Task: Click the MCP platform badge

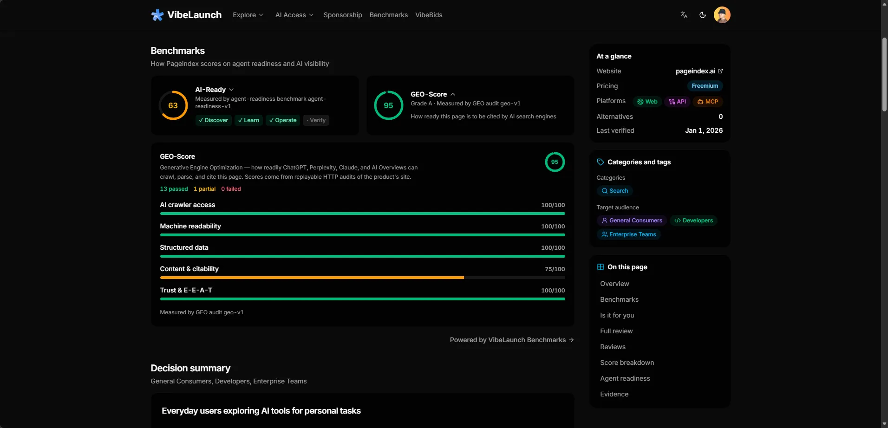Action: 708,102
